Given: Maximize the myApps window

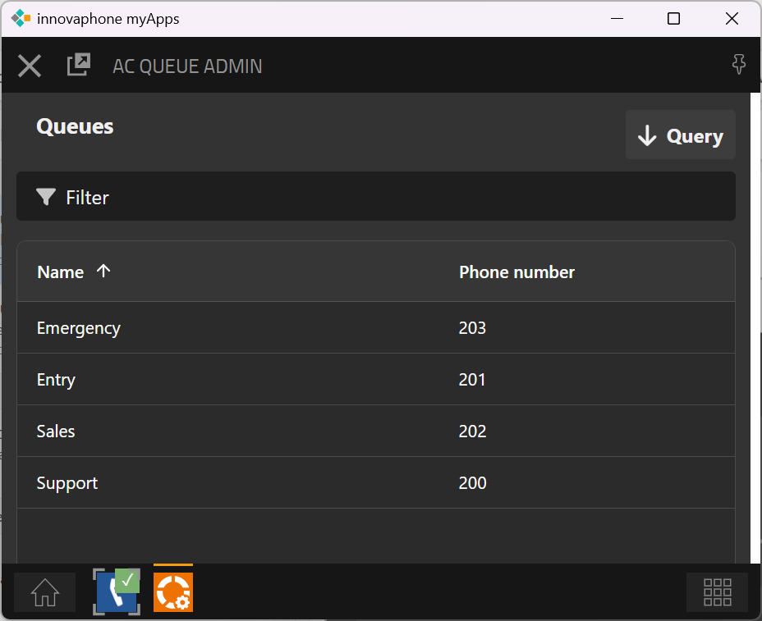Looking at the screenshot, I should click(673, 18).
